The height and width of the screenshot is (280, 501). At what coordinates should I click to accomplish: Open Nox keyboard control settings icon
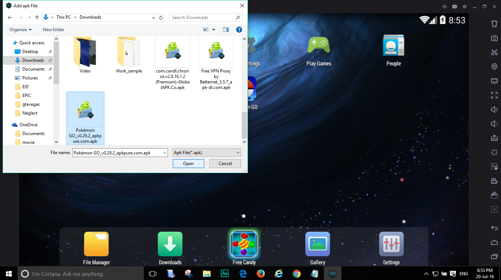tap(494, 38)
